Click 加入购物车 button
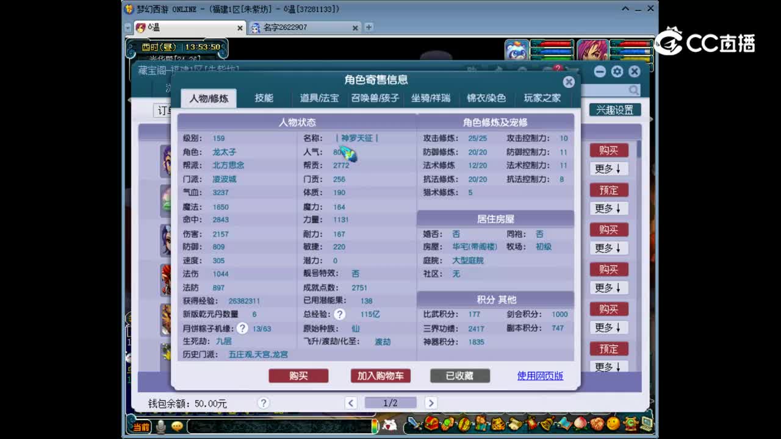Image resolution: width=781 pixels, height=439 pixels. click(x=380, y=376)
